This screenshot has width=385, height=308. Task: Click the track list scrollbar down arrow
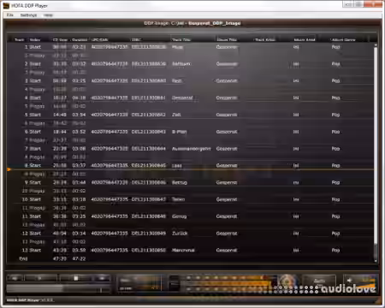[376, 260]
